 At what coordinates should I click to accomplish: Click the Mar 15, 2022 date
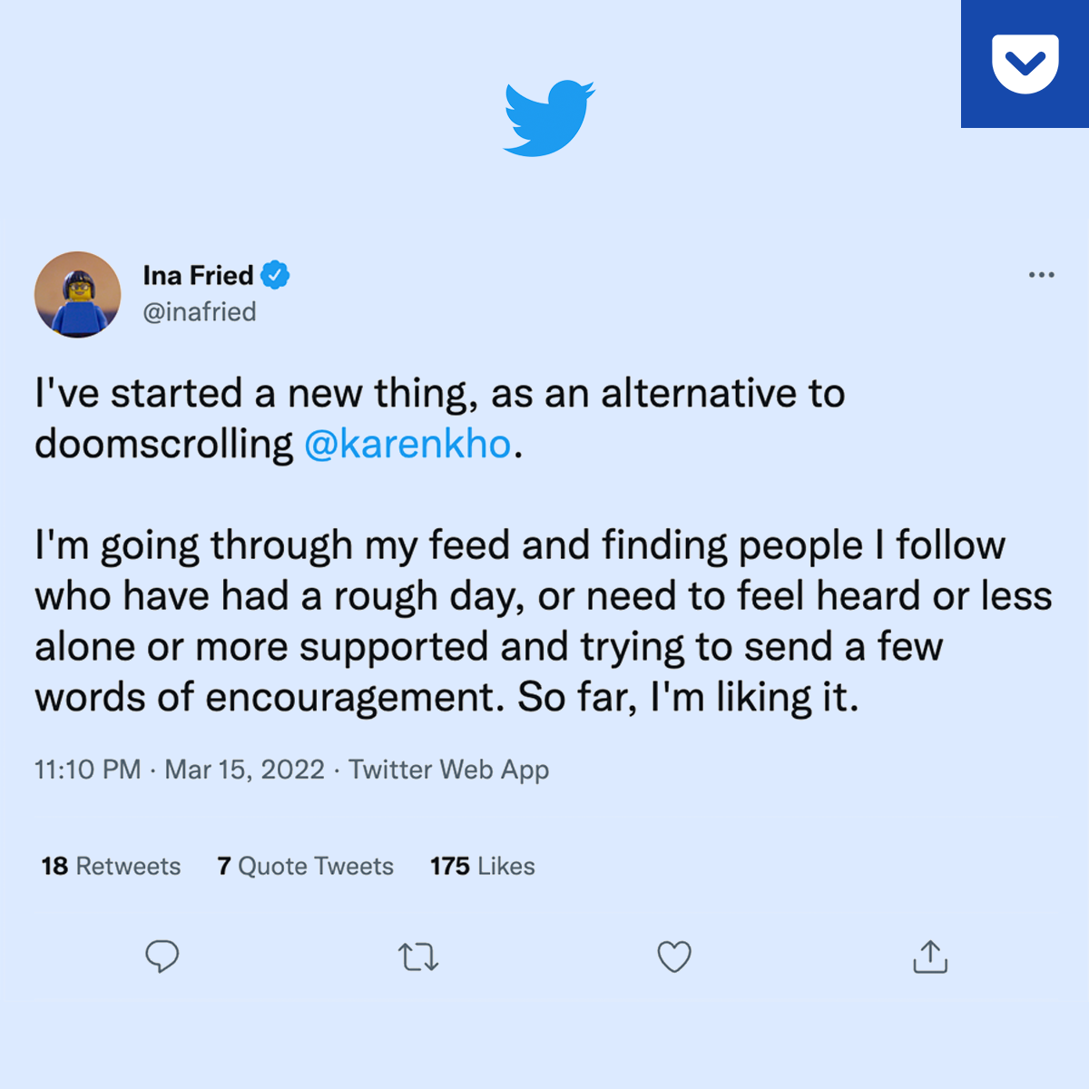[244, 770]
